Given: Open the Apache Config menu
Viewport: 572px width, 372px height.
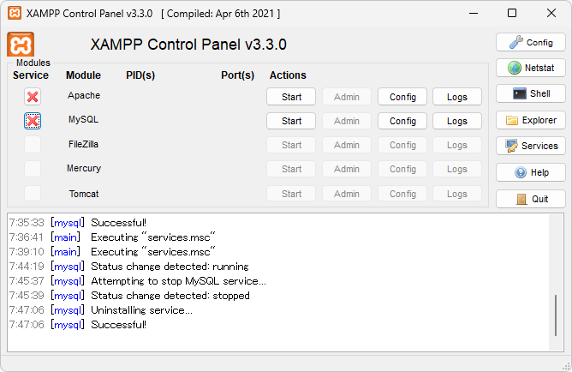Looking at the screenshot, I should pyautogui.click(x=402, y=97).
